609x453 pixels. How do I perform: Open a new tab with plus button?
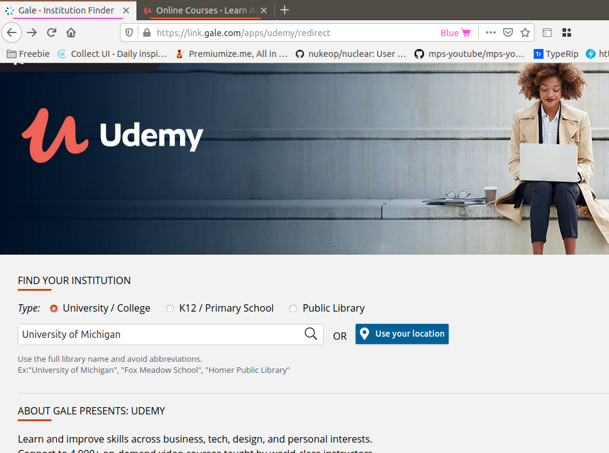pos(285,10)
